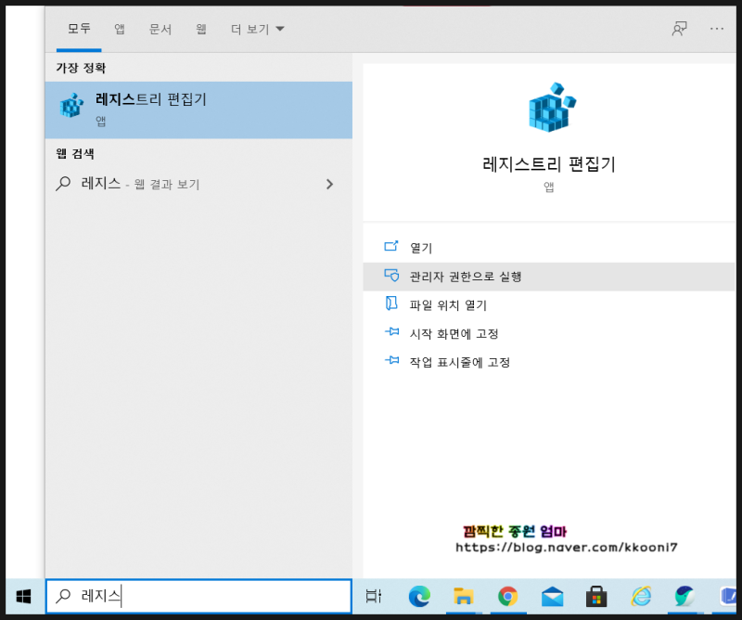Switch to the 문서 tab
Viewport: 742px width, 620px height.
160,29
